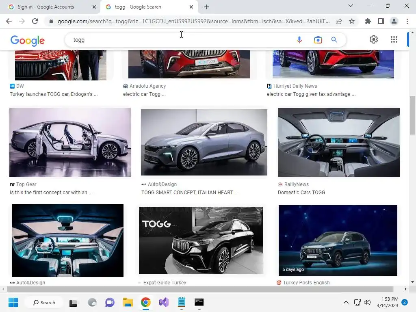Search by image with the Google Lens camera
Screen dimensions: 416x312
(318, 40)
